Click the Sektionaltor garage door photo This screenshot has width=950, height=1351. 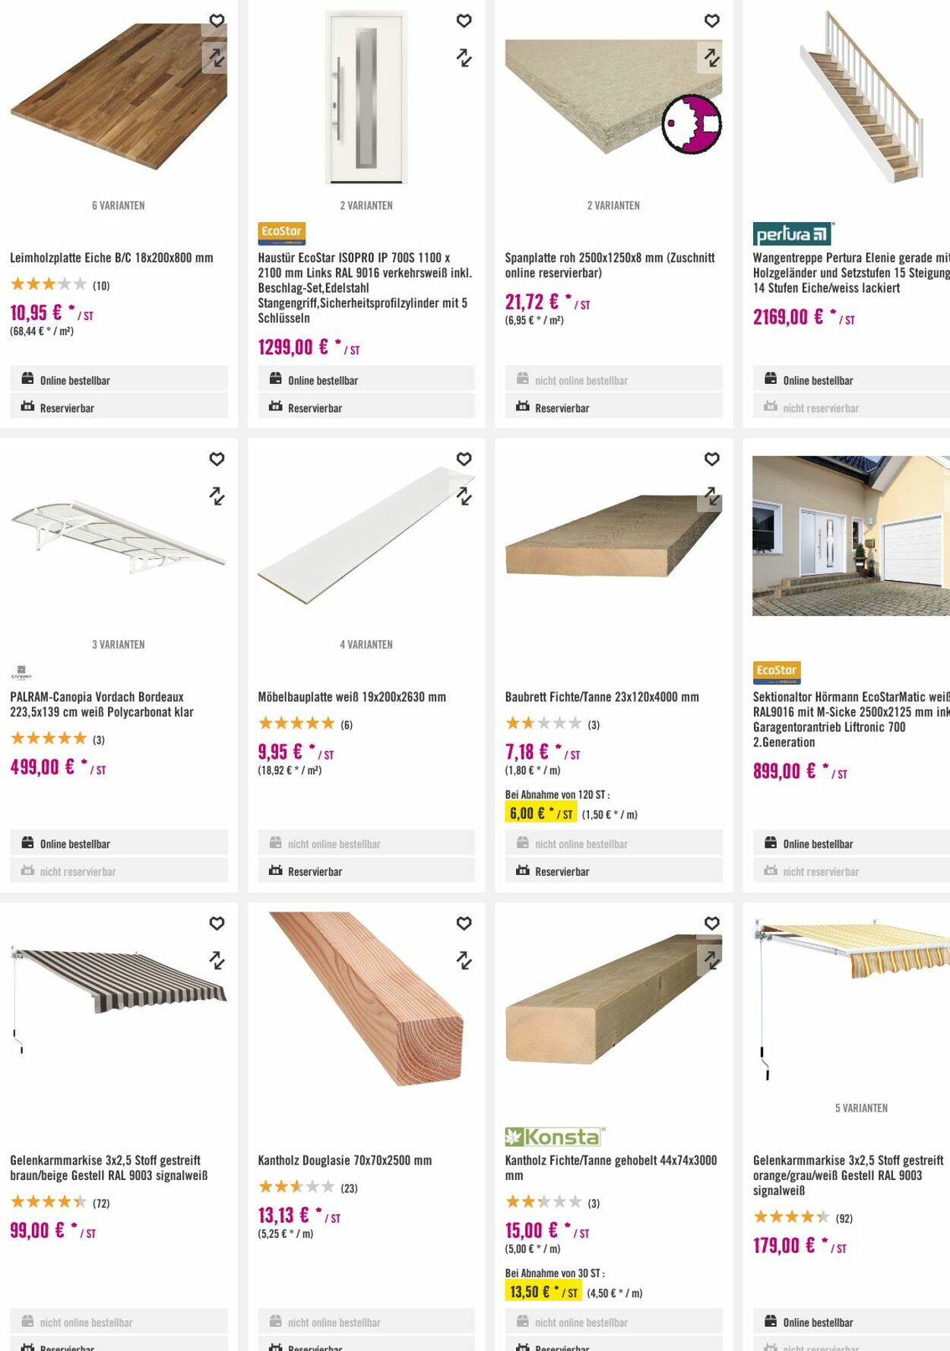(850, 535)
